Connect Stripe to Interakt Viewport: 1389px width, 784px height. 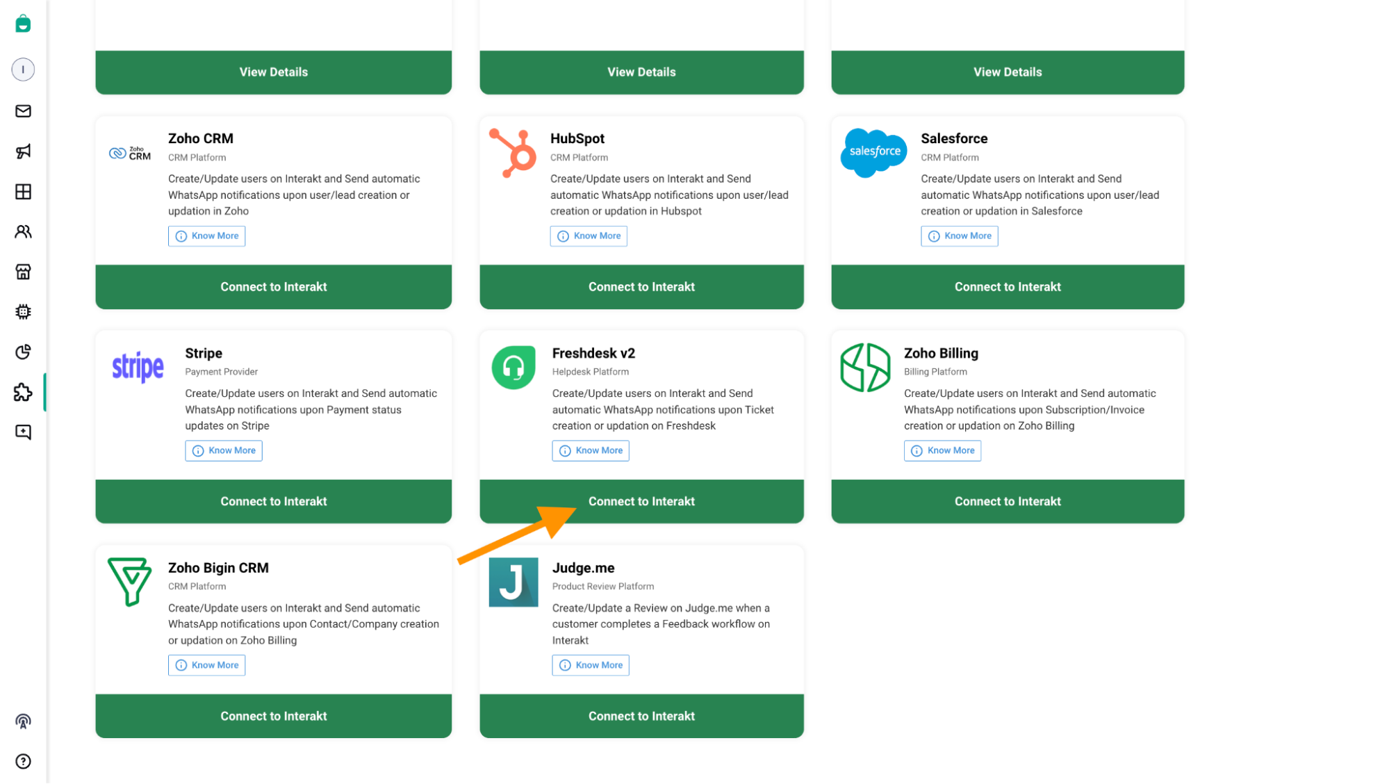[273, 501]
